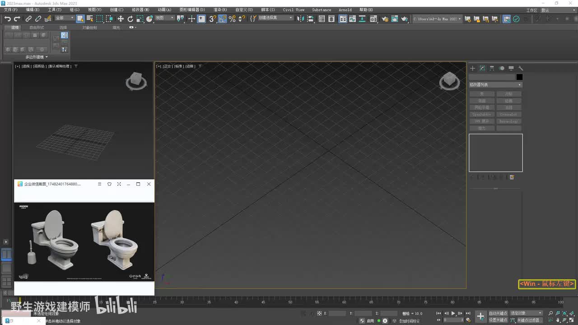Toggle Keyboard Shortcut Override button
This screenshot has height=325, width=578.
[x=201, y=19]
